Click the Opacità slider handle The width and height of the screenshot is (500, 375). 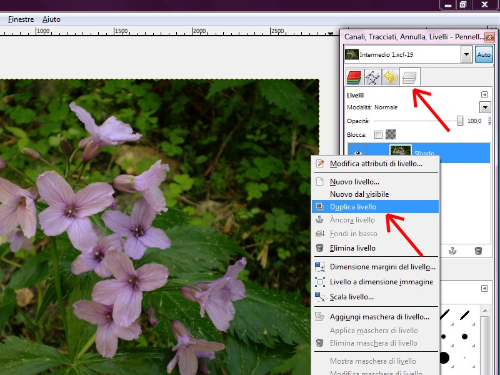[460, 121]
